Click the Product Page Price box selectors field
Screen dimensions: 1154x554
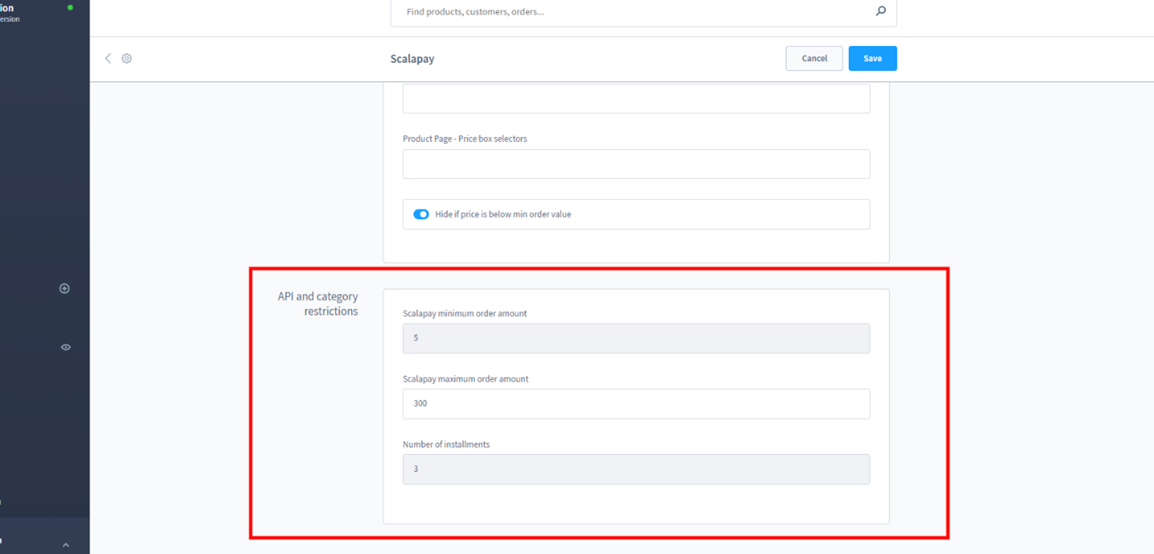click(x=636, y=164)
